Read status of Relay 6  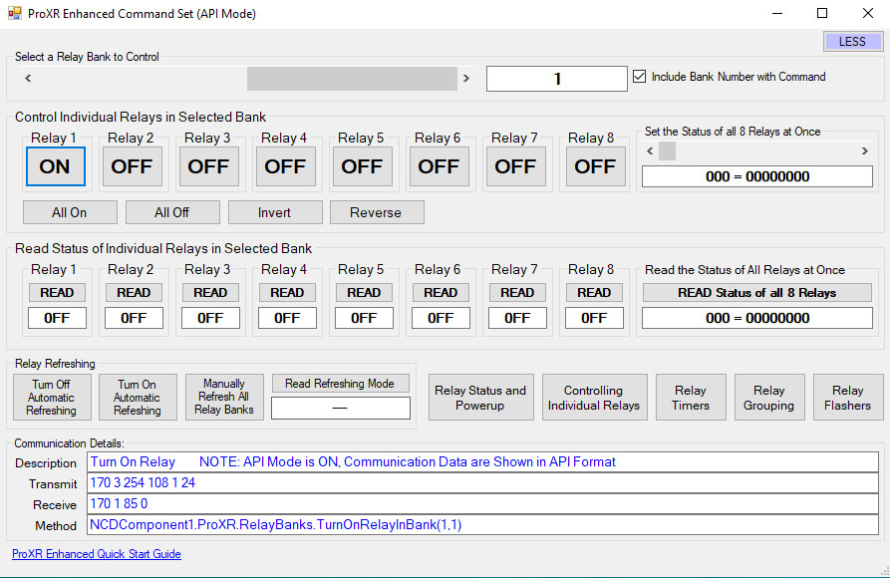(441, 292)
